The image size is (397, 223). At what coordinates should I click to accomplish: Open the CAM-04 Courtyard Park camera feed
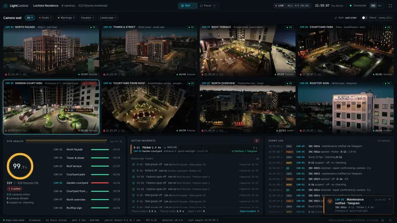pos(346,51)
